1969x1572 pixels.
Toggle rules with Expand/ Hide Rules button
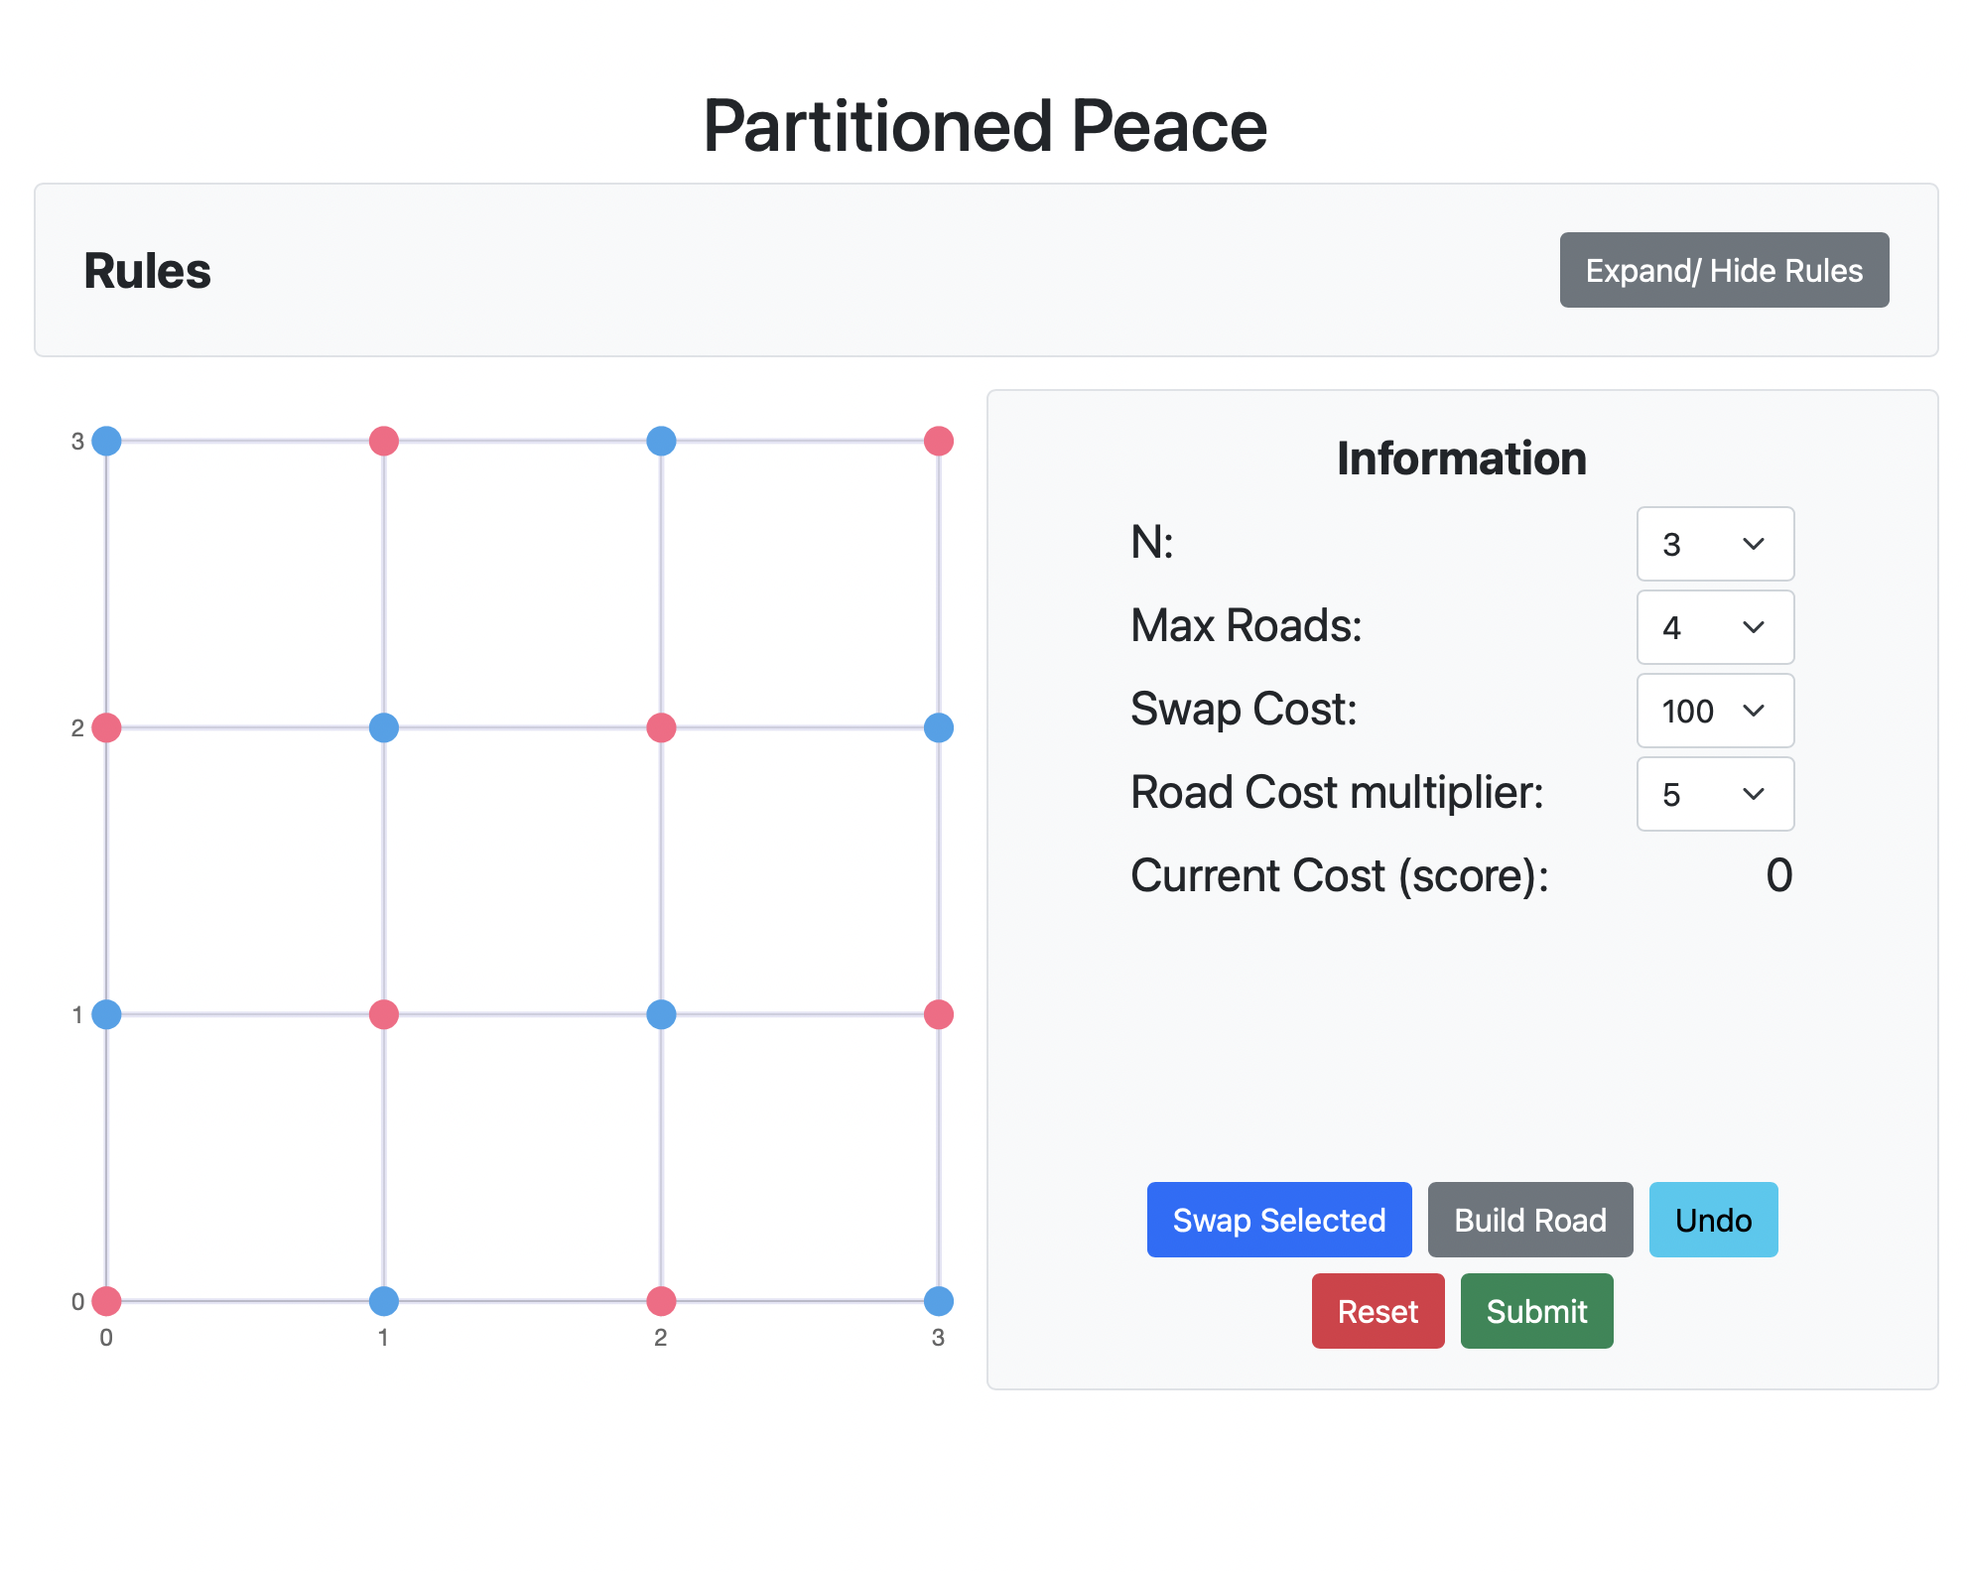coord(1723,270)
